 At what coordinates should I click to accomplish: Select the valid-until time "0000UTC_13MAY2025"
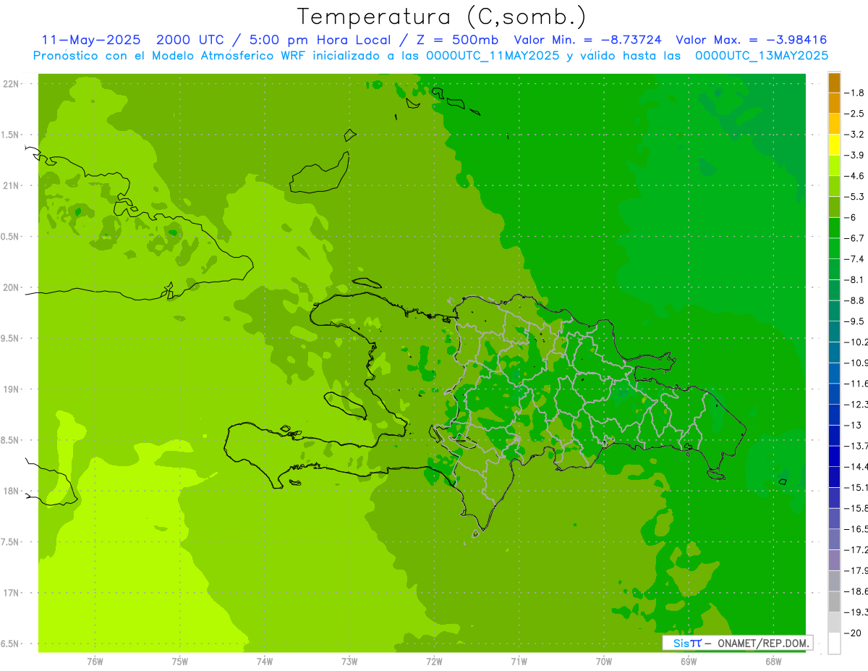(761, 56)
